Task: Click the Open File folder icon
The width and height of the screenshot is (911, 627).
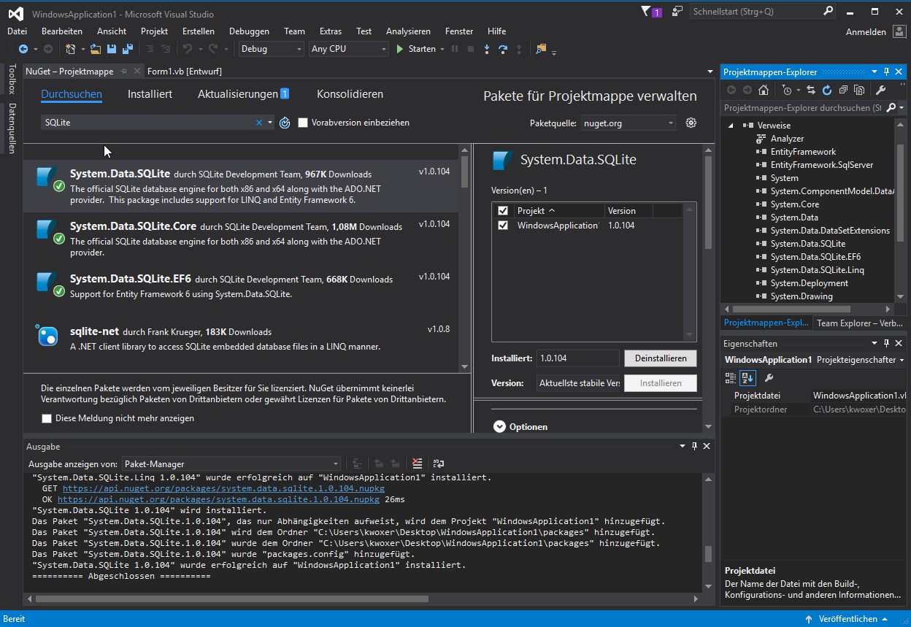Action: (x=95, y=49)
